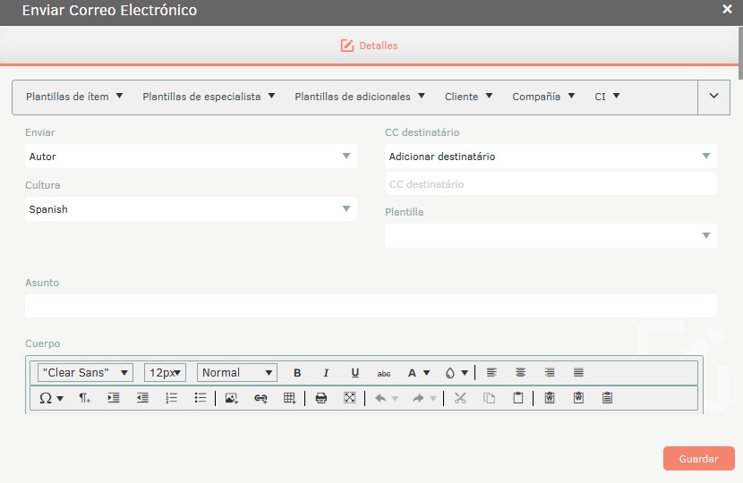
Task: Open the Cultura dropdown set to Spanish
Action: tap(191, 209)
